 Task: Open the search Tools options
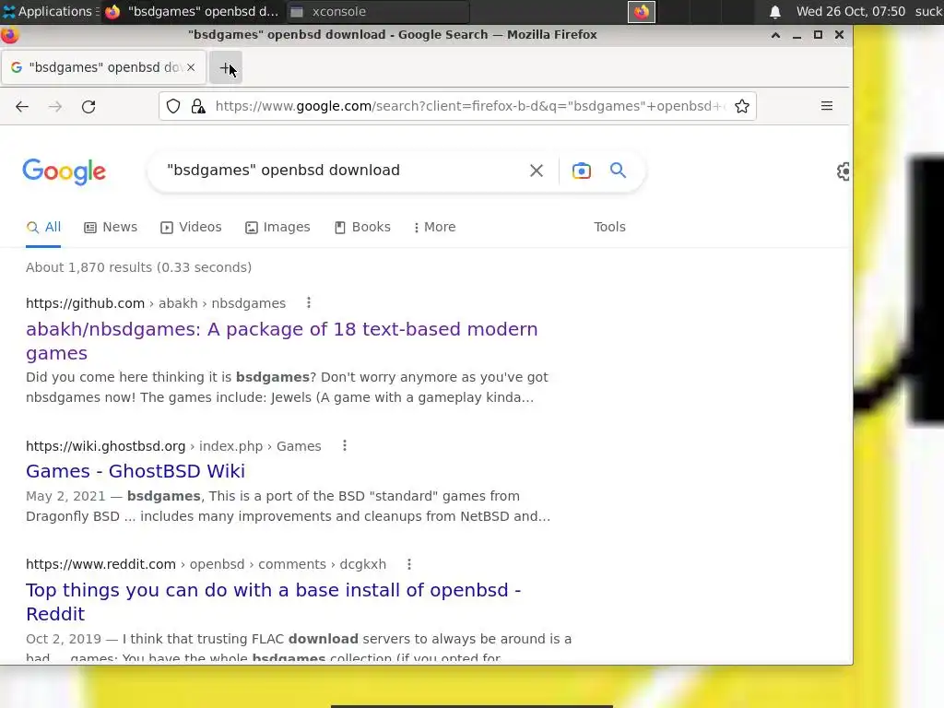[x=609, y=227]
